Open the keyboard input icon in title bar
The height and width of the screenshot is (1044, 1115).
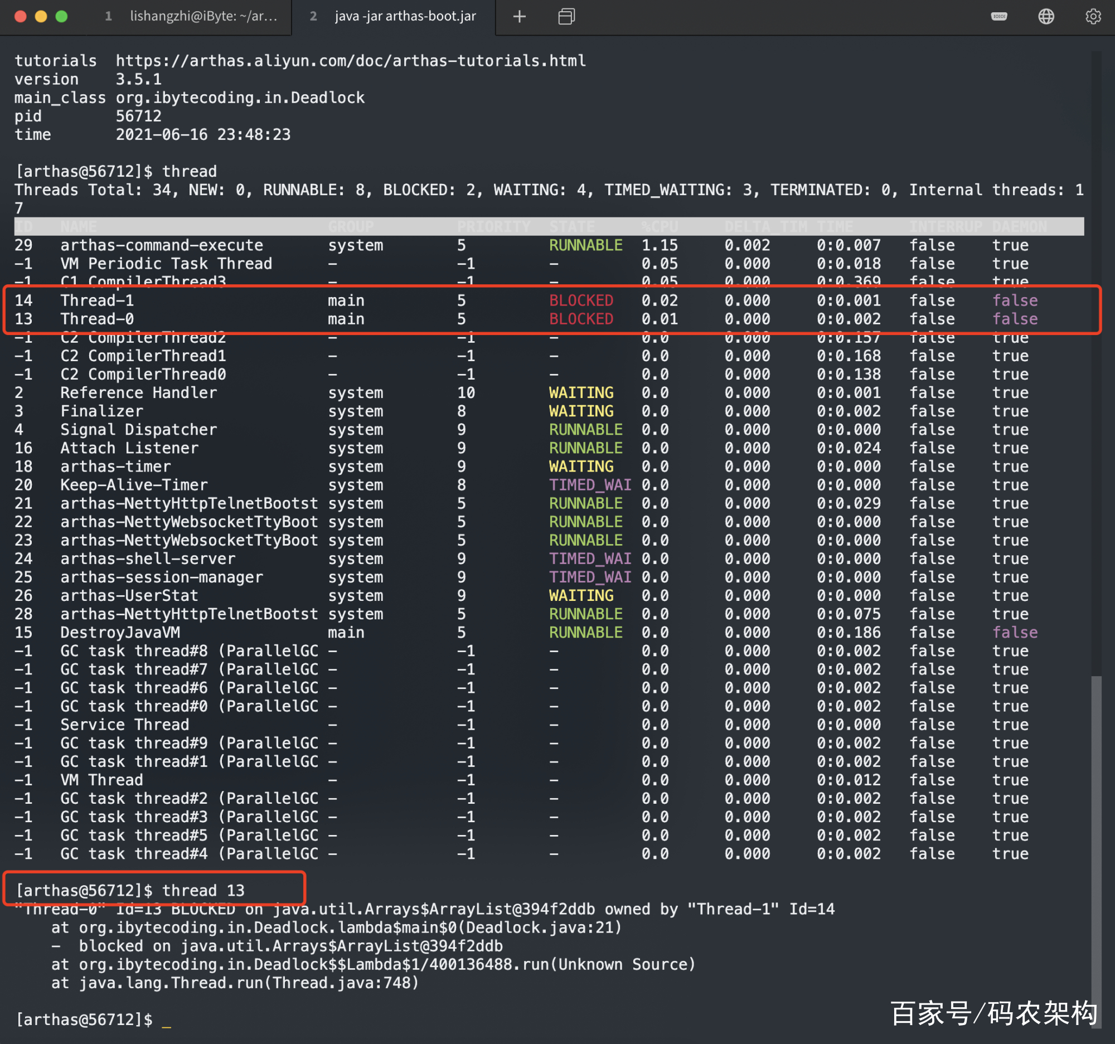click(x=999, y=16)
